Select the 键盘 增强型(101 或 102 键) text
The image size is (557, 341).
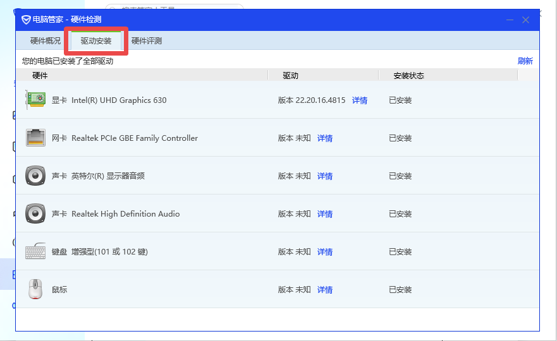click(x=99, y=252)
